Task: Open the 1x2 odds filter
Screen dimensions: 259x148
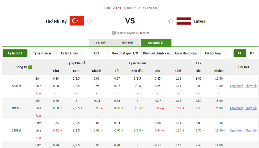Action: pos(96,53)
